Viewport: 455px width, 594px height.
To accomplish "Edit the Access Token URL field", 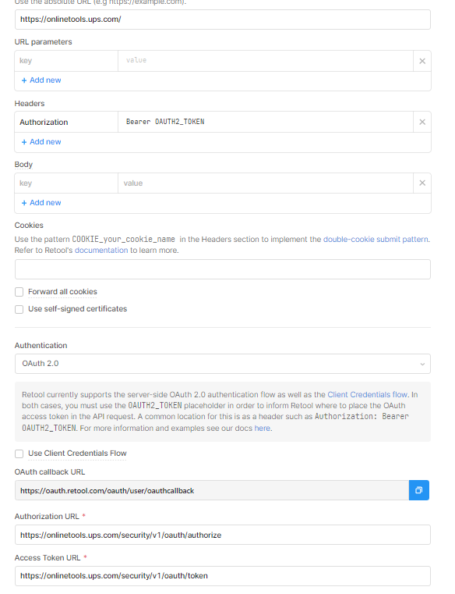I will click(x=222, y=576).
